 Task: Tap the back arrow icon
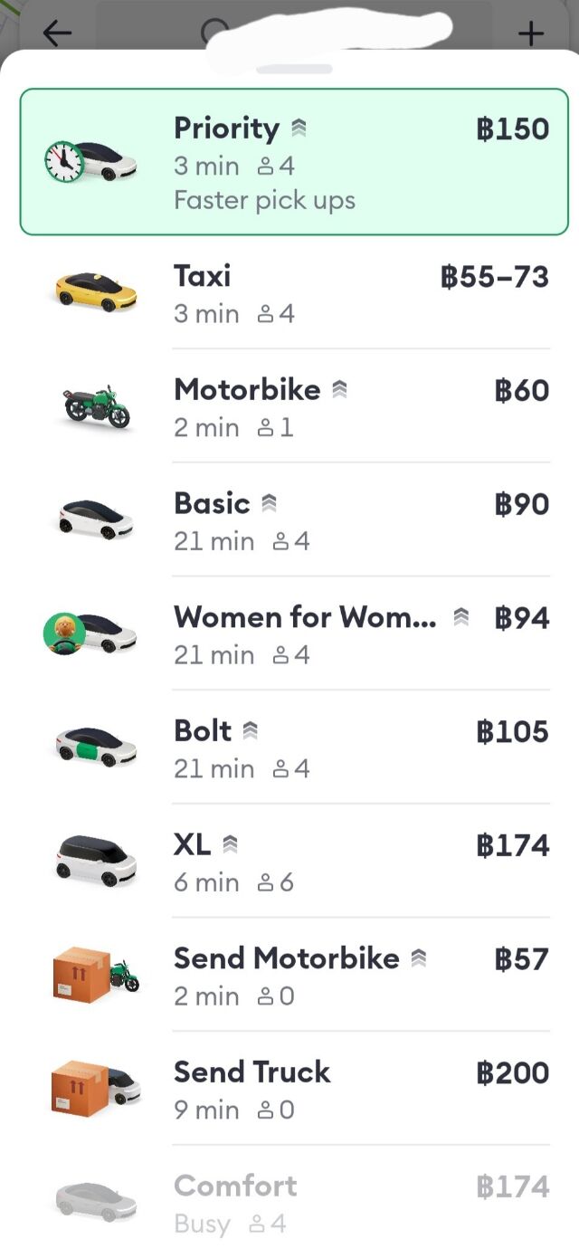[x=57, y=33]
